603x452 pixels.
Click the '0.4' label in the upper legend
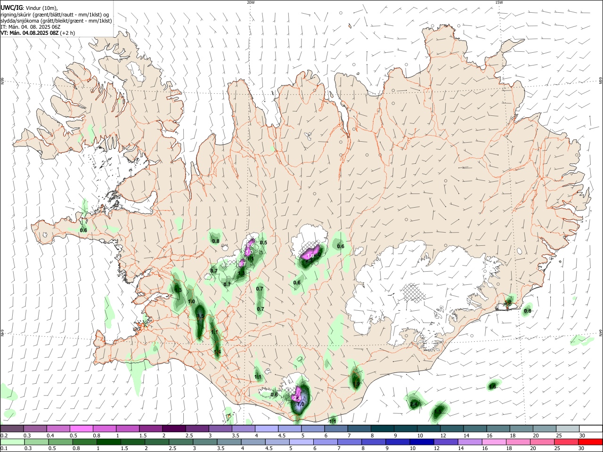pyautogui.click(x=50, y=436)
